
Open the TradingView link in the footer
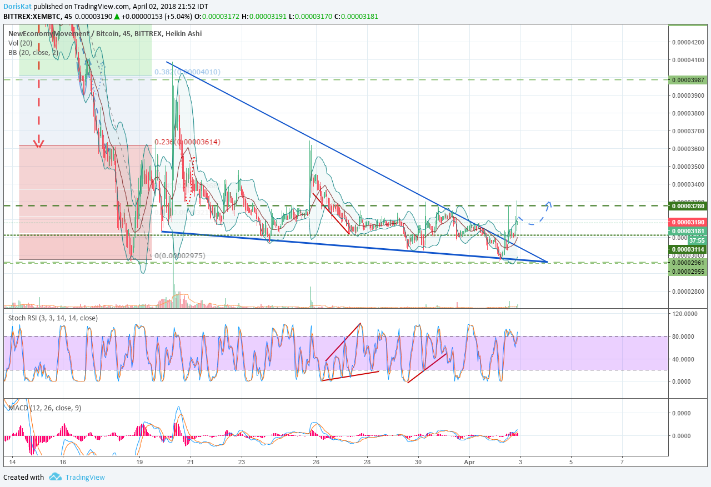tap(84, 477)
